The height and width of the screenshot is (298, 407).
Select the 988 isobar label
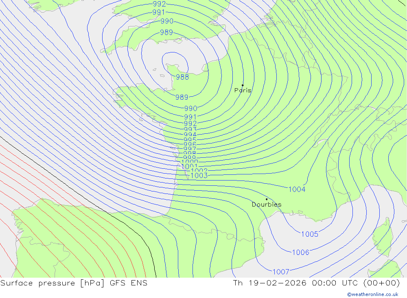pyautogui.click(x=182, y=77)
